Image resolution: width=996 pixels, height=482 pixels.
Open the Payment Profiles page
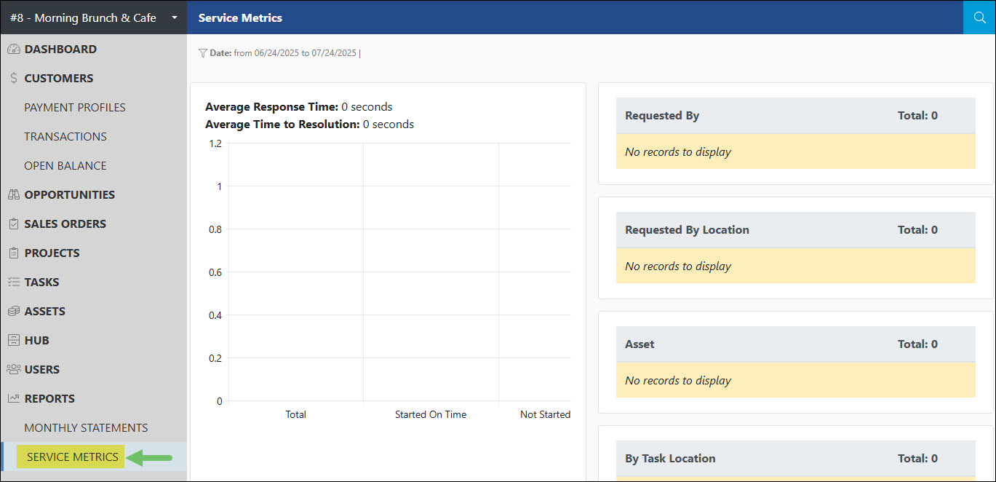[x=76, y=107]
